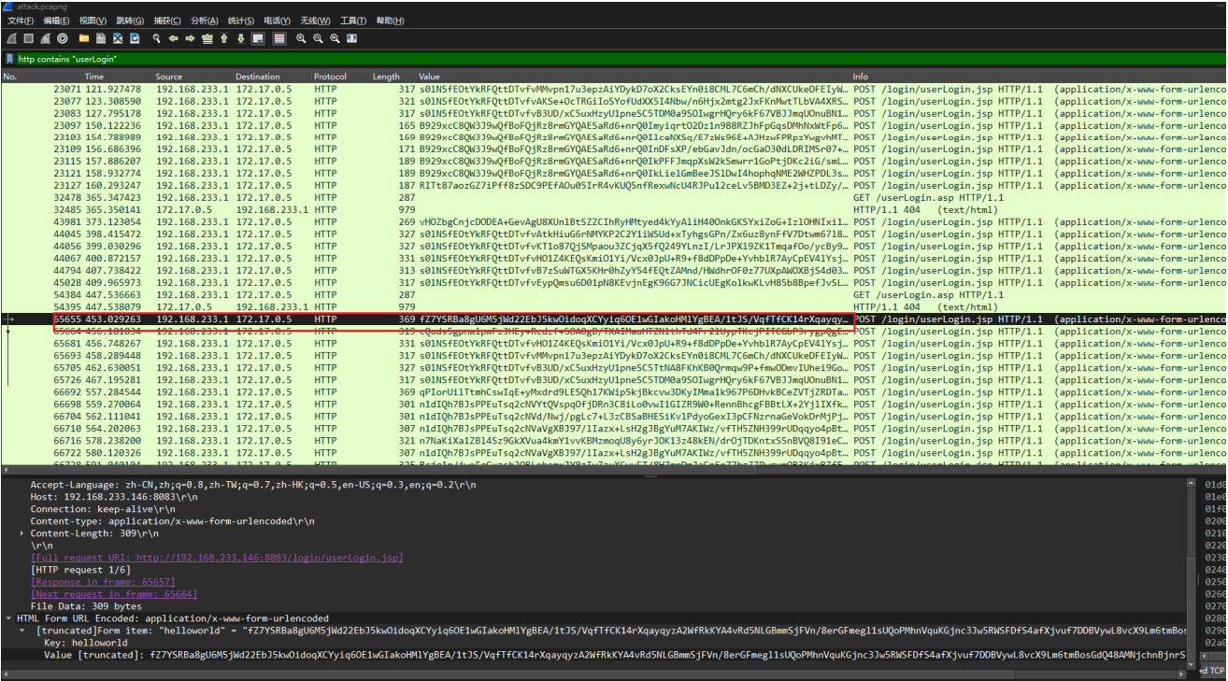
Task: Restart the current capture
Action: pos(45,38)
